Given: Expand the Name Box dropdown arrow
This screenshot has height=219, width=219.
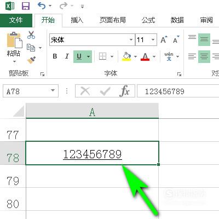Looking at the screenshot, I should coord(53,90).
